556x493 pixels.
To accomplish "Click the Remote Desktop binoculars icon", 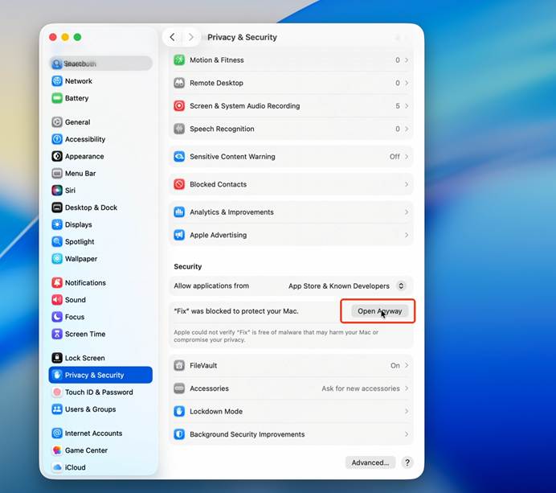I will 179,83.
